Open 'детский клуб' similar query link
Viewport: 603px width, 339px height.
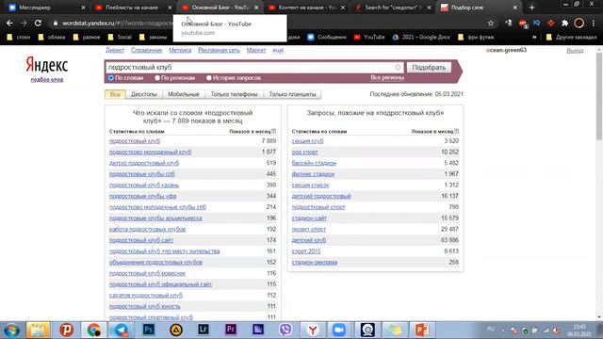point(308,240)
